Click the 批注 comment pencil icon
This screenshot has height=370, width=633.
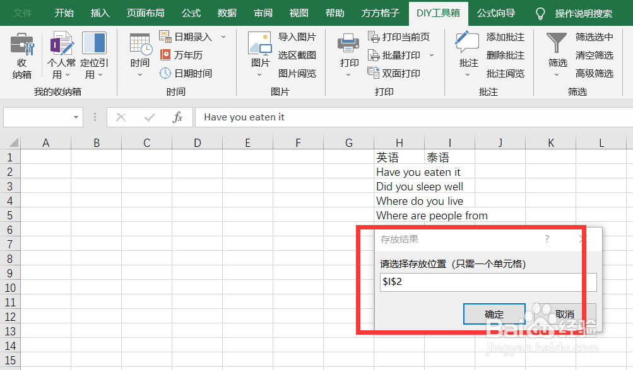coord(467,42)
